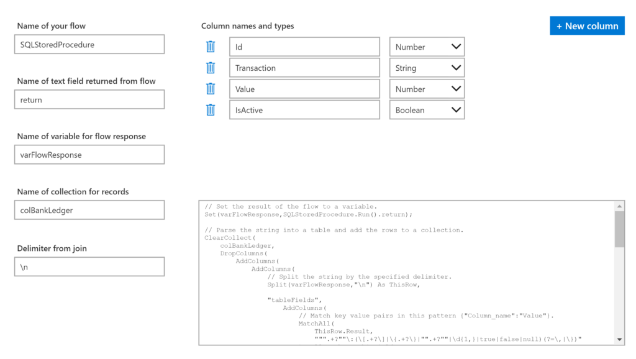Edit the delimiter field containing \n

click(89, 266)
